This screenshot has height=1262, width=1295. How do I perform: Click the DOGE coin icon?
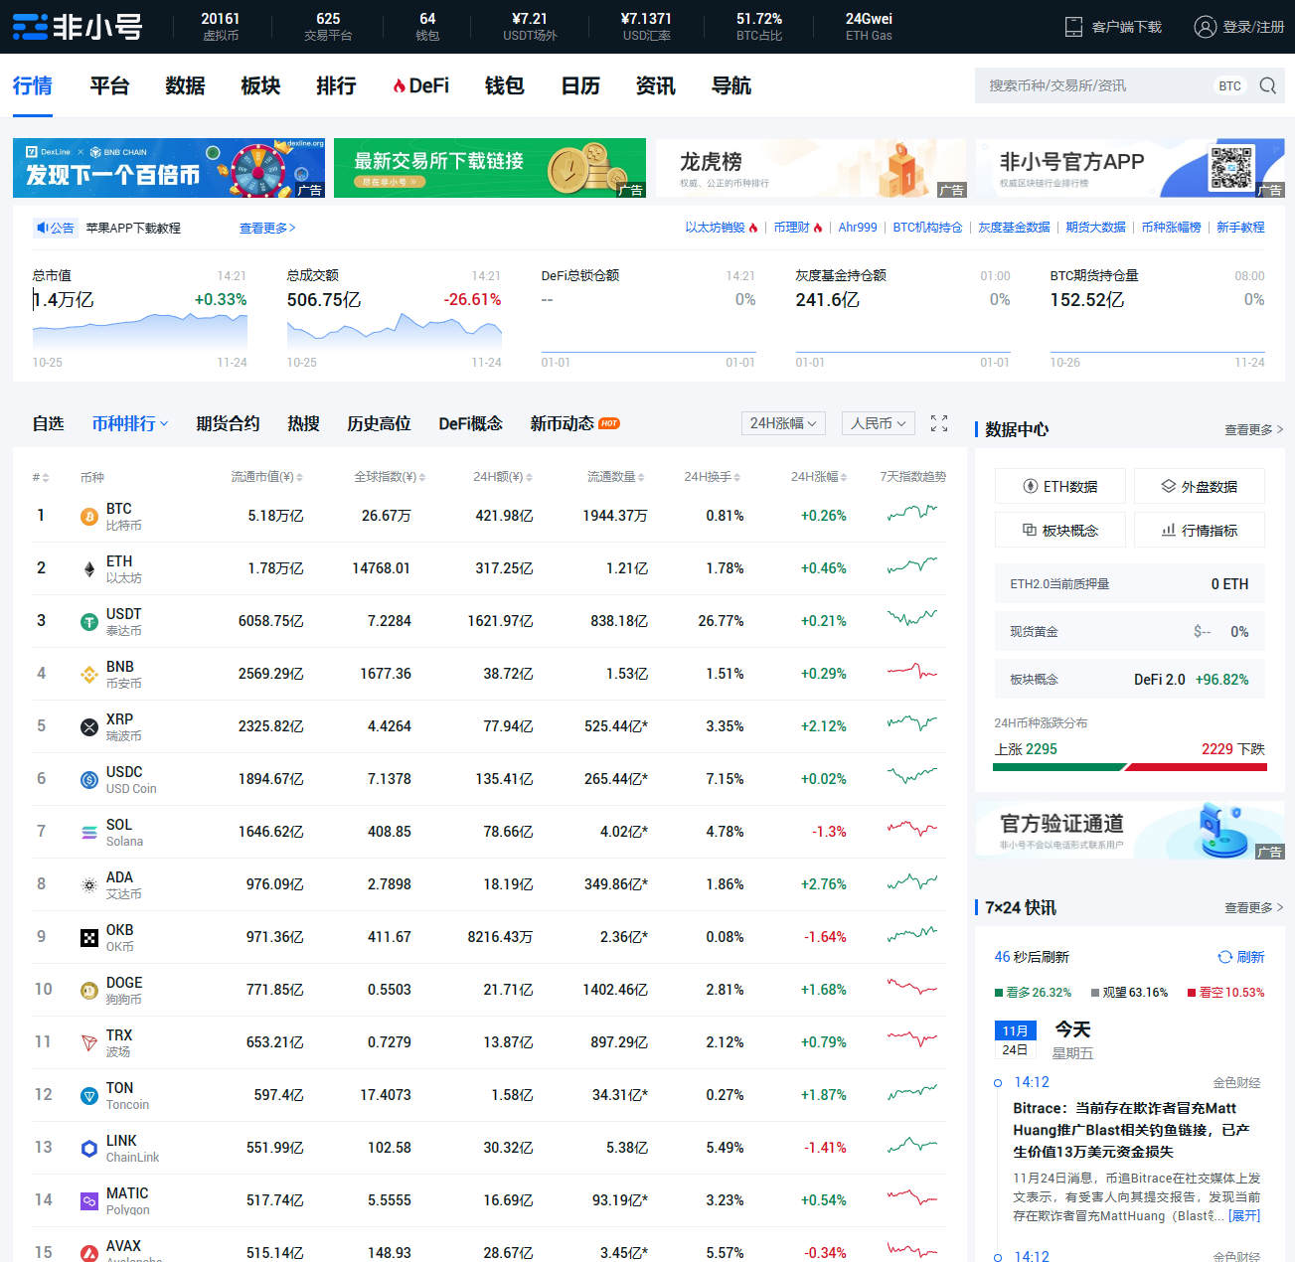(89, 990)
